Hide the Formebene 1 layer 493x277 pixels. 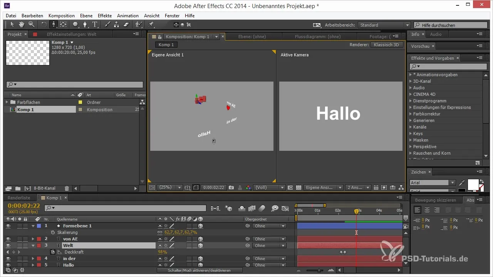coord(8,226)
